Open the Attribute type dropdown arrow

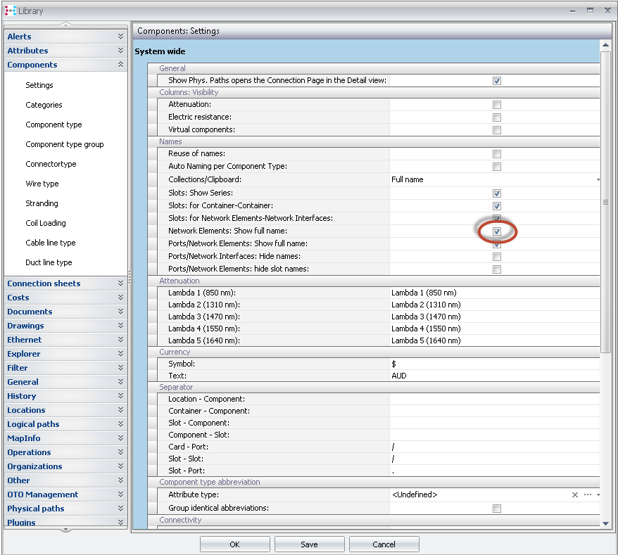coord(598,495)
